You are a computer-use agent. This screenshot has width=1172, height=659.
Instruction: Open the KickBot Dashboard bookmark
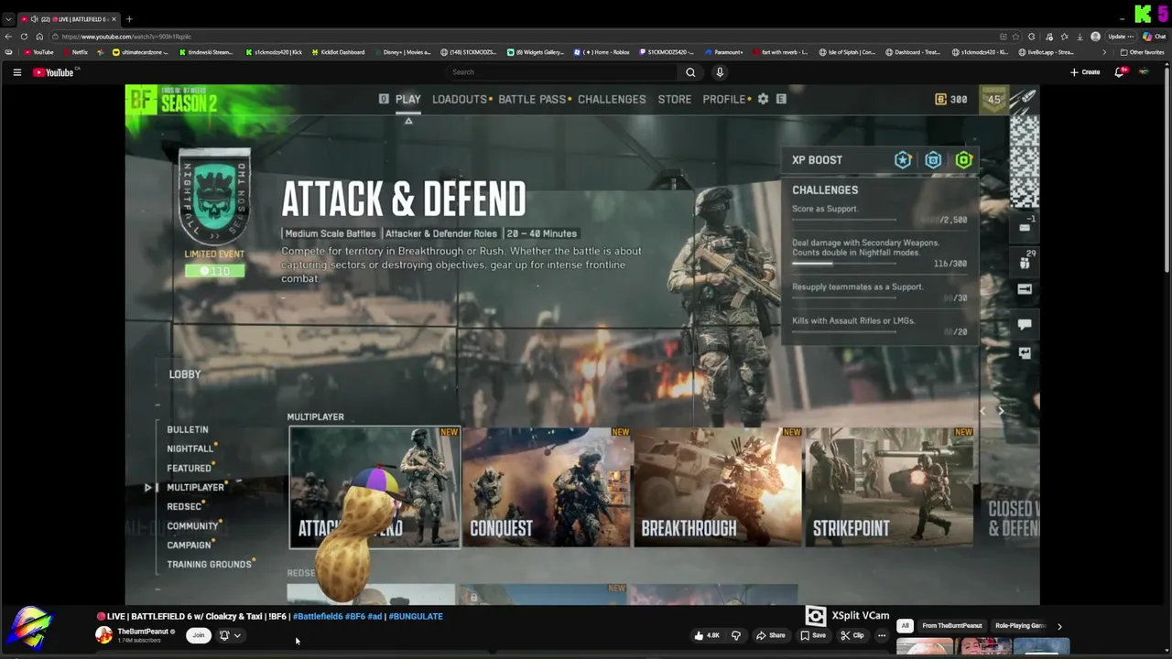[x=338, y=52]
